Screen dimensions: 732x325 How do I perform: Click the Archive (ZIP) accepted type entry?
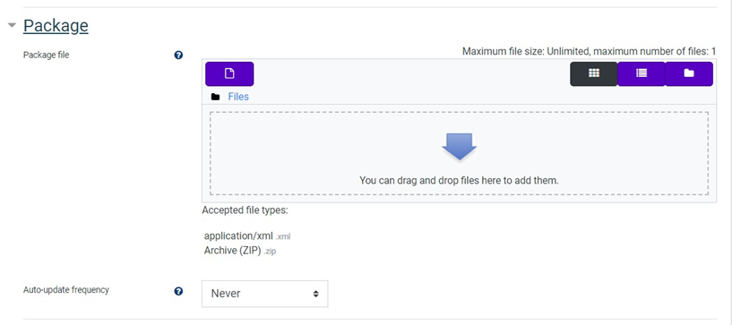click(x=240, y=251)
